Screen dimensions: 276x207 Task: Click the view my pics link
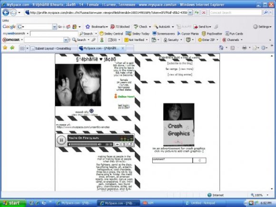coord(79,115)
